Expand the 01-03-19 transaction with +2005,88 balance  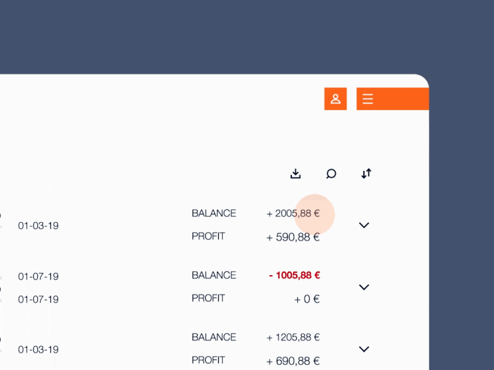(364, 225)
